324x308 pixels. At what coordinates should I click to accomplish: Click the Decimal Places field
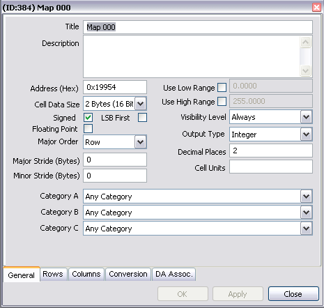(x=271, y=151)
